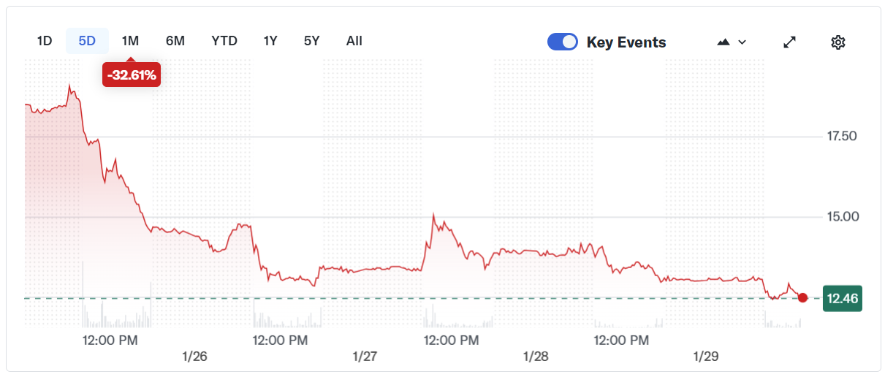The image size is (885, 377).
Task: Open chart settings gear icon
Action: (837, 42)
